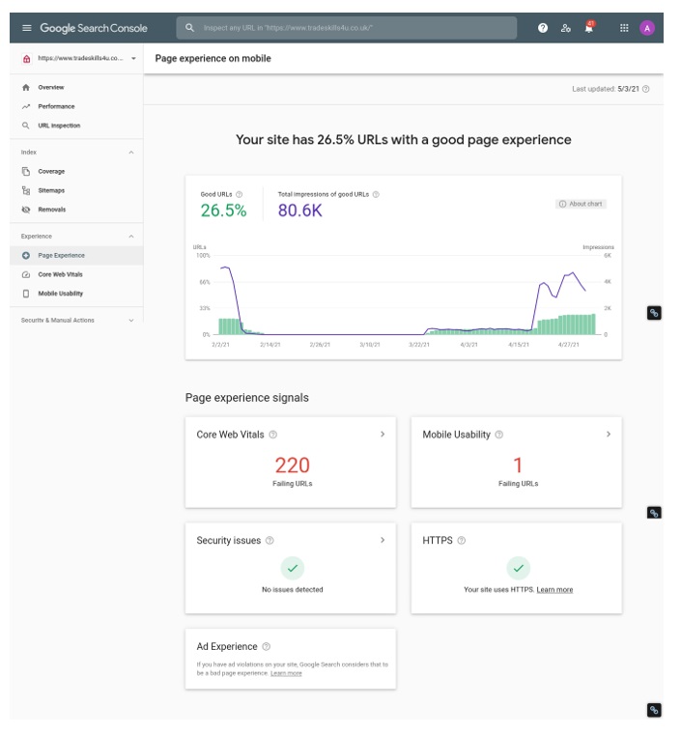681x734 pixels.
Task: Toggle the Good URLs 26.5% metric
Action: (224, 205)
